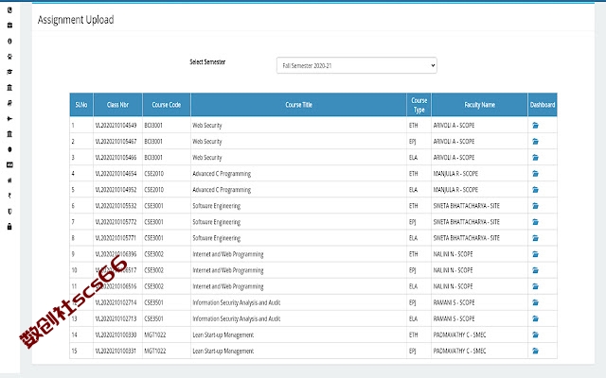Viewport: 606px width, 378px height.
Task: Click faculty 'MANJULA R - SCOPE' in row 4
Action: point(455,174)
